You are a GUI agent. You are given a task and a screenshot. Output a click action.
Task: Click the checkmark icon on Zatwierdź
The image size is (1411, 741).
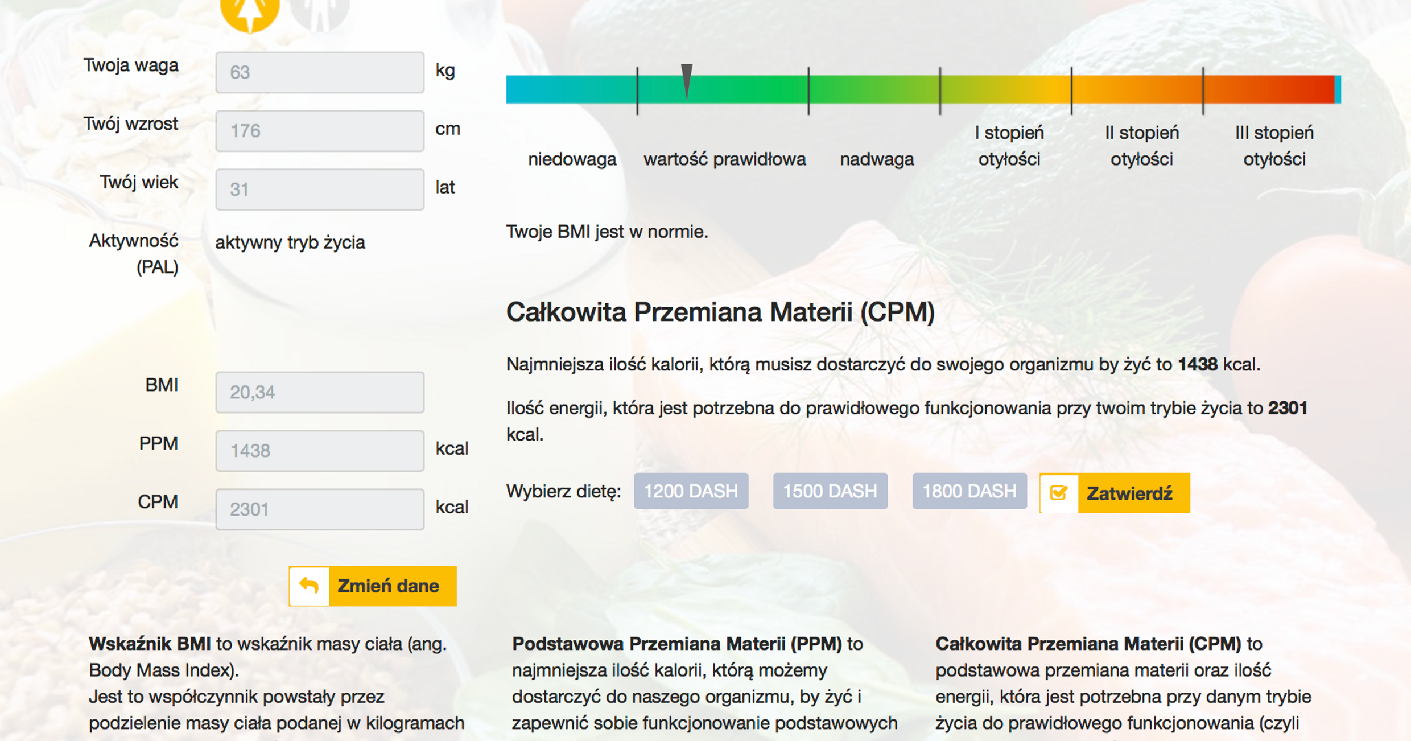coord(1059,493)
